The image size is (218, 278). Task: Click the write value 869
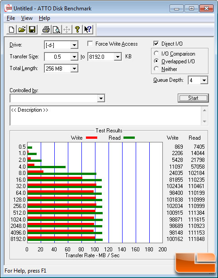(x=179, y=147)
